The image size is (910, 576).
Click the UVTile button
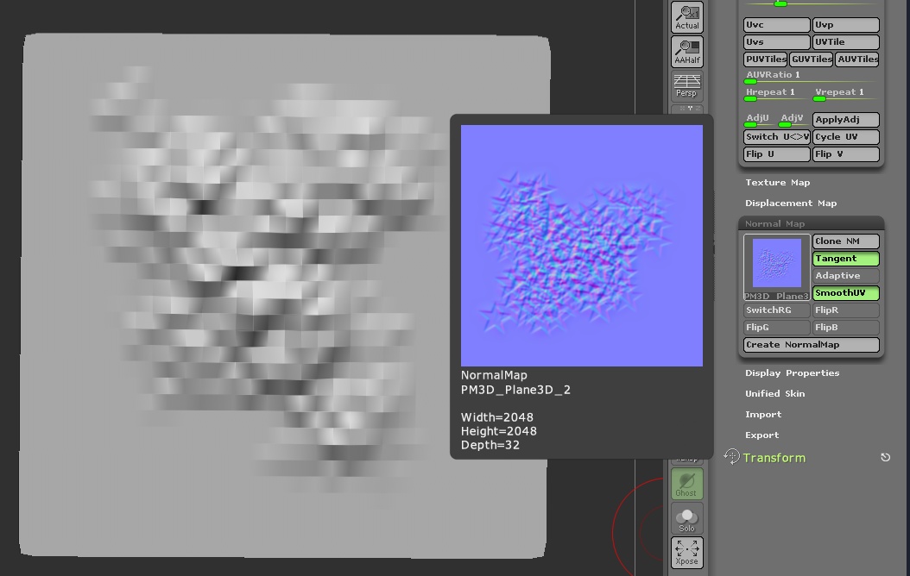(845, 42)
